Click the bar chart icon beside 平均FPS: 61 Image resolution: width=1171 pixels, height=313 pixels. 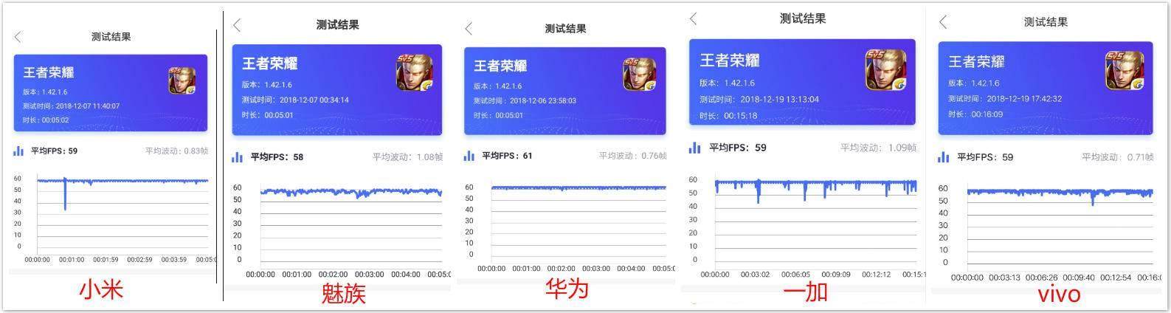point(469,156)
